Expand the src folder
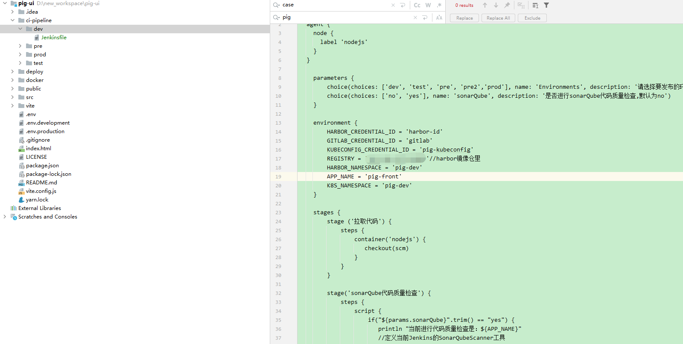The width and height of the screenshot is (683, 344). [12, 97]
